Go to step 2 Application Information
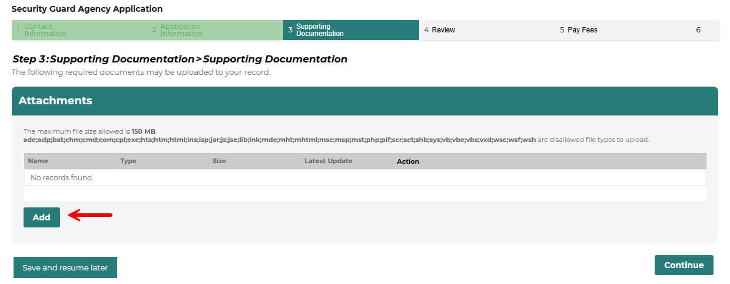730x284 pixels. click(x=215, y=30)
